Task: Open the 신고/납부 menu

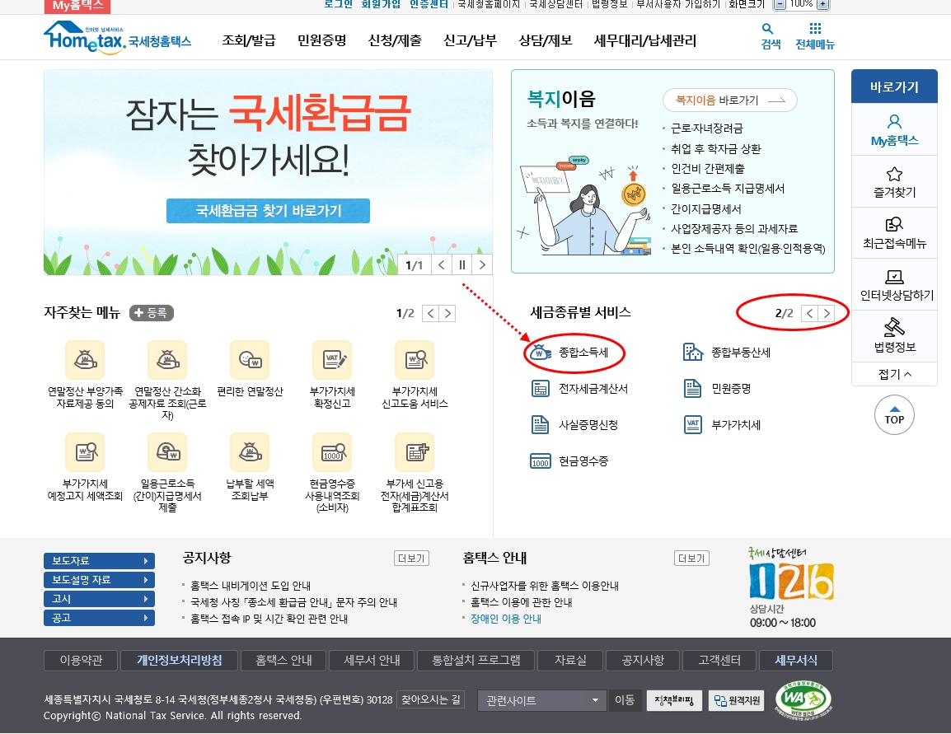Action: tap(470, 40)
